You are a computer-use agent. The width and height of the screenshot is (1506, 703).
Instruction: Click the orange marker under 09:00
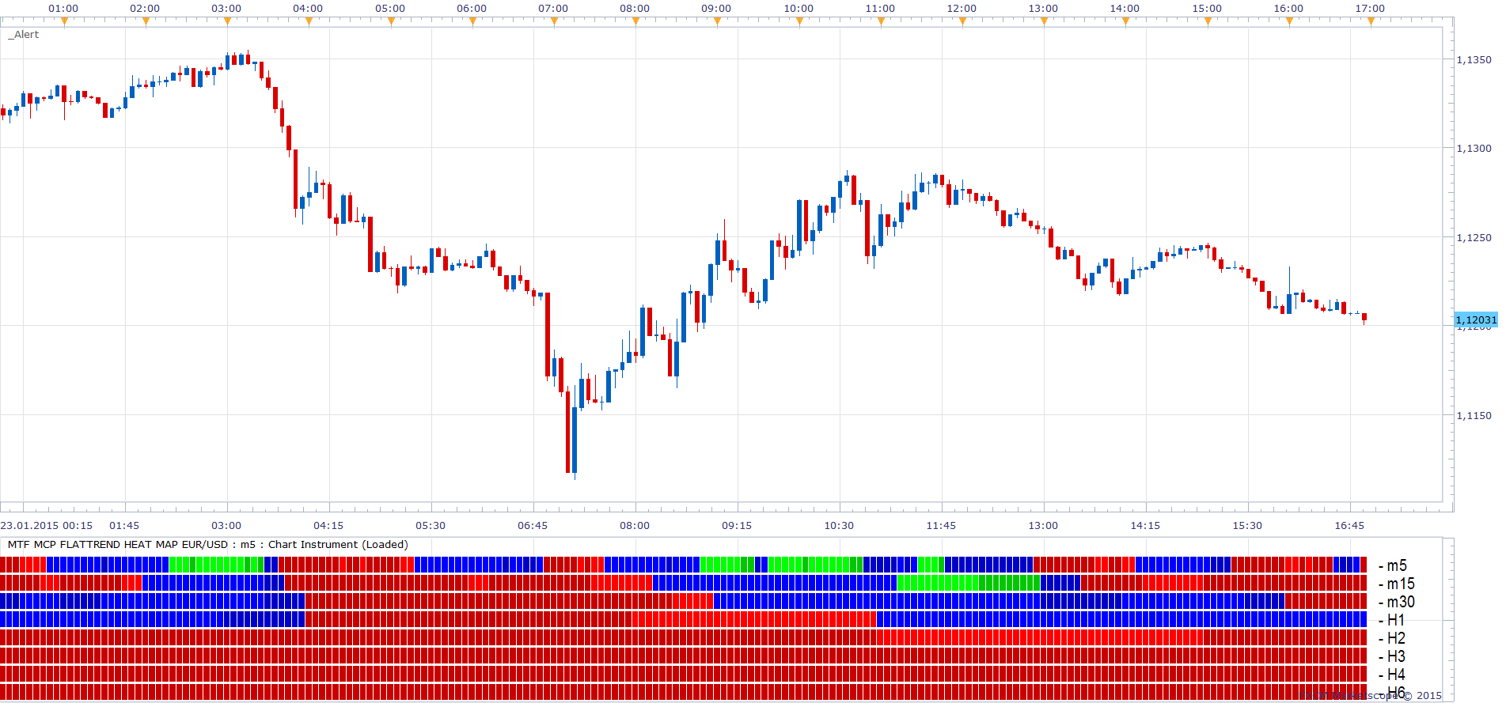pos(717,21)
